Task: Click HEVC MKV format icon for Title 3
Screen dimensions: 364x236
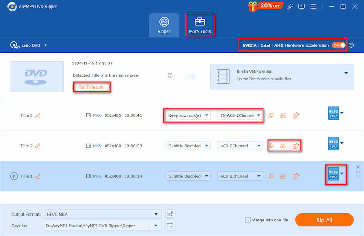Action: pyautogui.click(x=333, y=113)
